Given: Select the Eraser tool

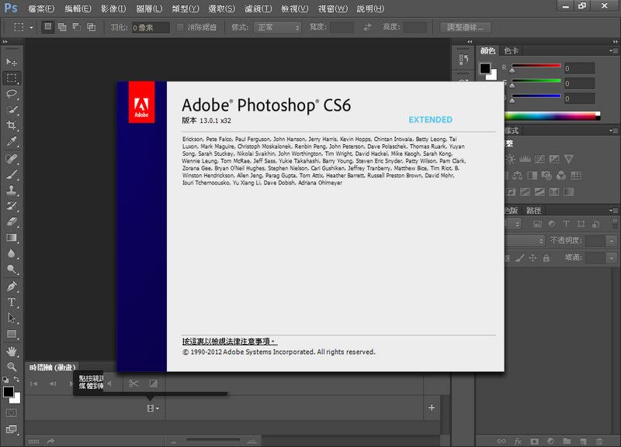Looking at the screenshot, I should coord(12,222).
